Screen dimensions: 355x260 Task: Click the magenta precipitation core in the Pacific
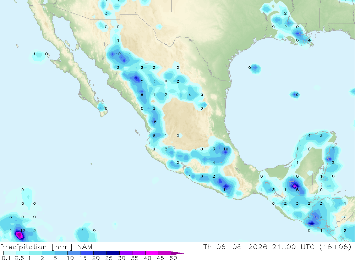click(19, 235)
